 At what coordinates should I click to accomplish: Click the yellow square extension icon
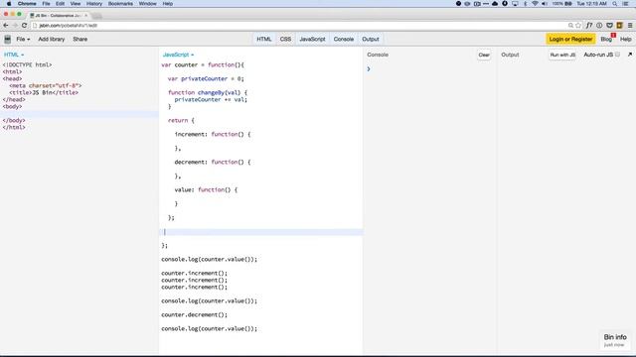pos(619,25)
